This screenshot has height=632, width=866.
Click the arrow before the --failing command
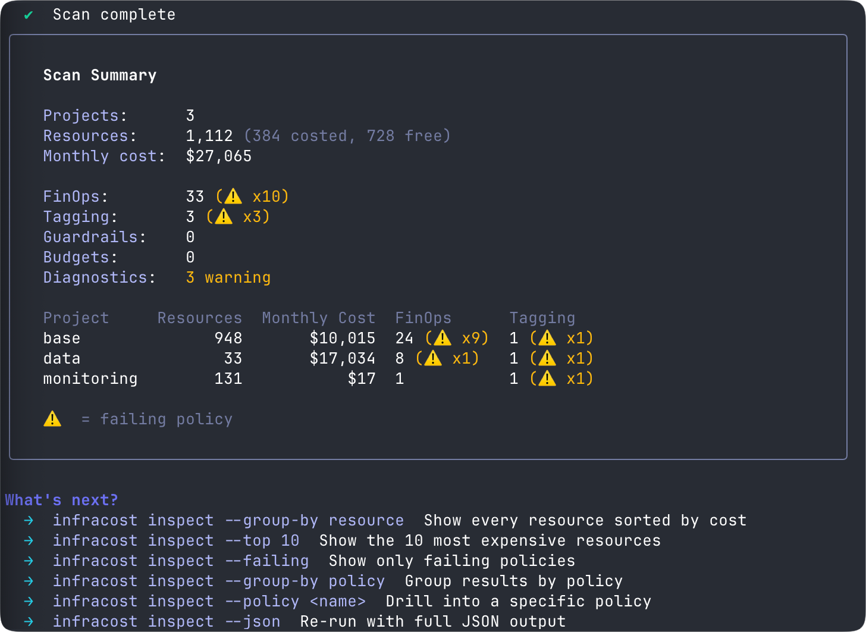point(29,561)
